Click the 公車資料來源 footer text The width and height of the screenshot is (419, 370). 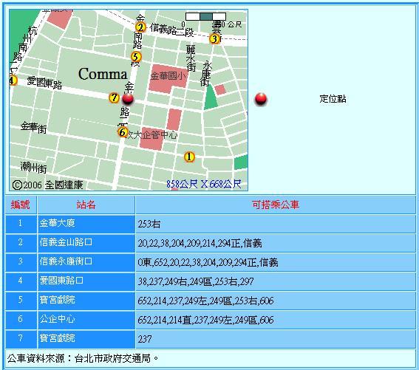tap(83, 358)
